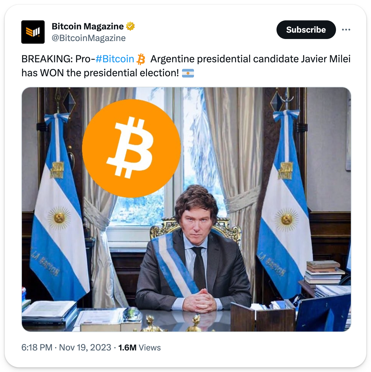Open the Nov 19, 2023 date link

point(85,348)
